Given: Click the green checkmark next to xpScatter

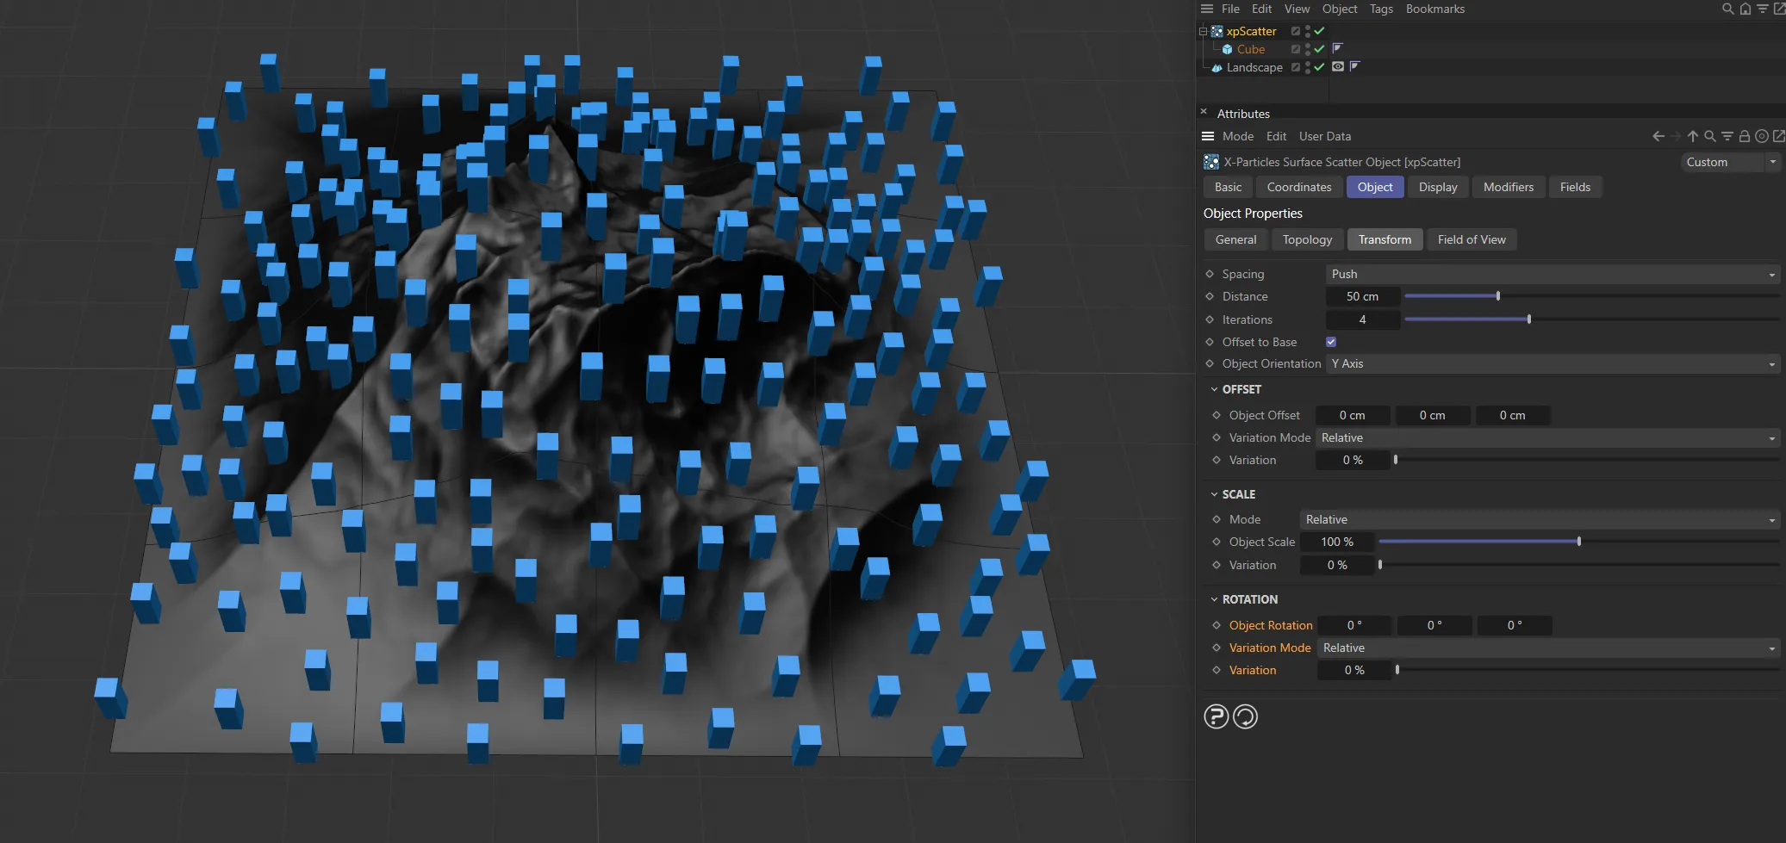Looking at the screenshot, I should point(1319,31).
